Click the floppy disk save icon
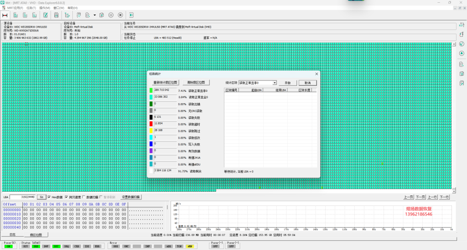This screenshot has width=467, height=250. (x=56, y=15)
